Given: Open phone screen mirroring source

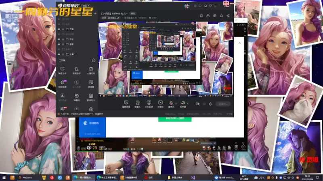Looking at the screenshot, I should [x=149, y=104].
